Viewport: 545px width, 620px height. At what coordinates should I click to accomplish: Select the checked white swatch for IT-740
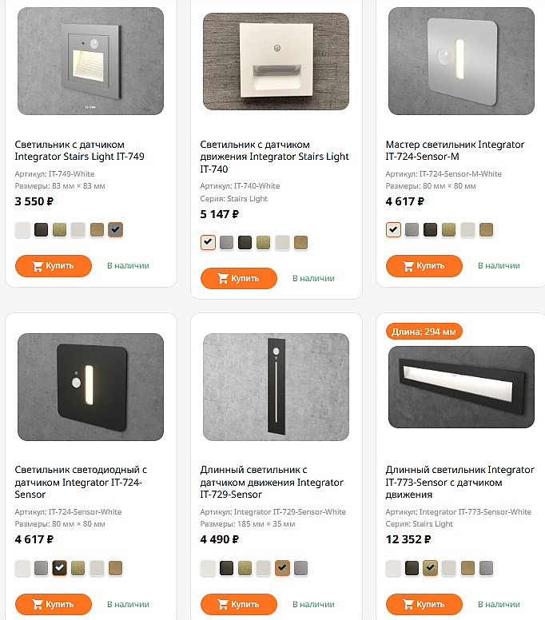(x=208, y=242)
